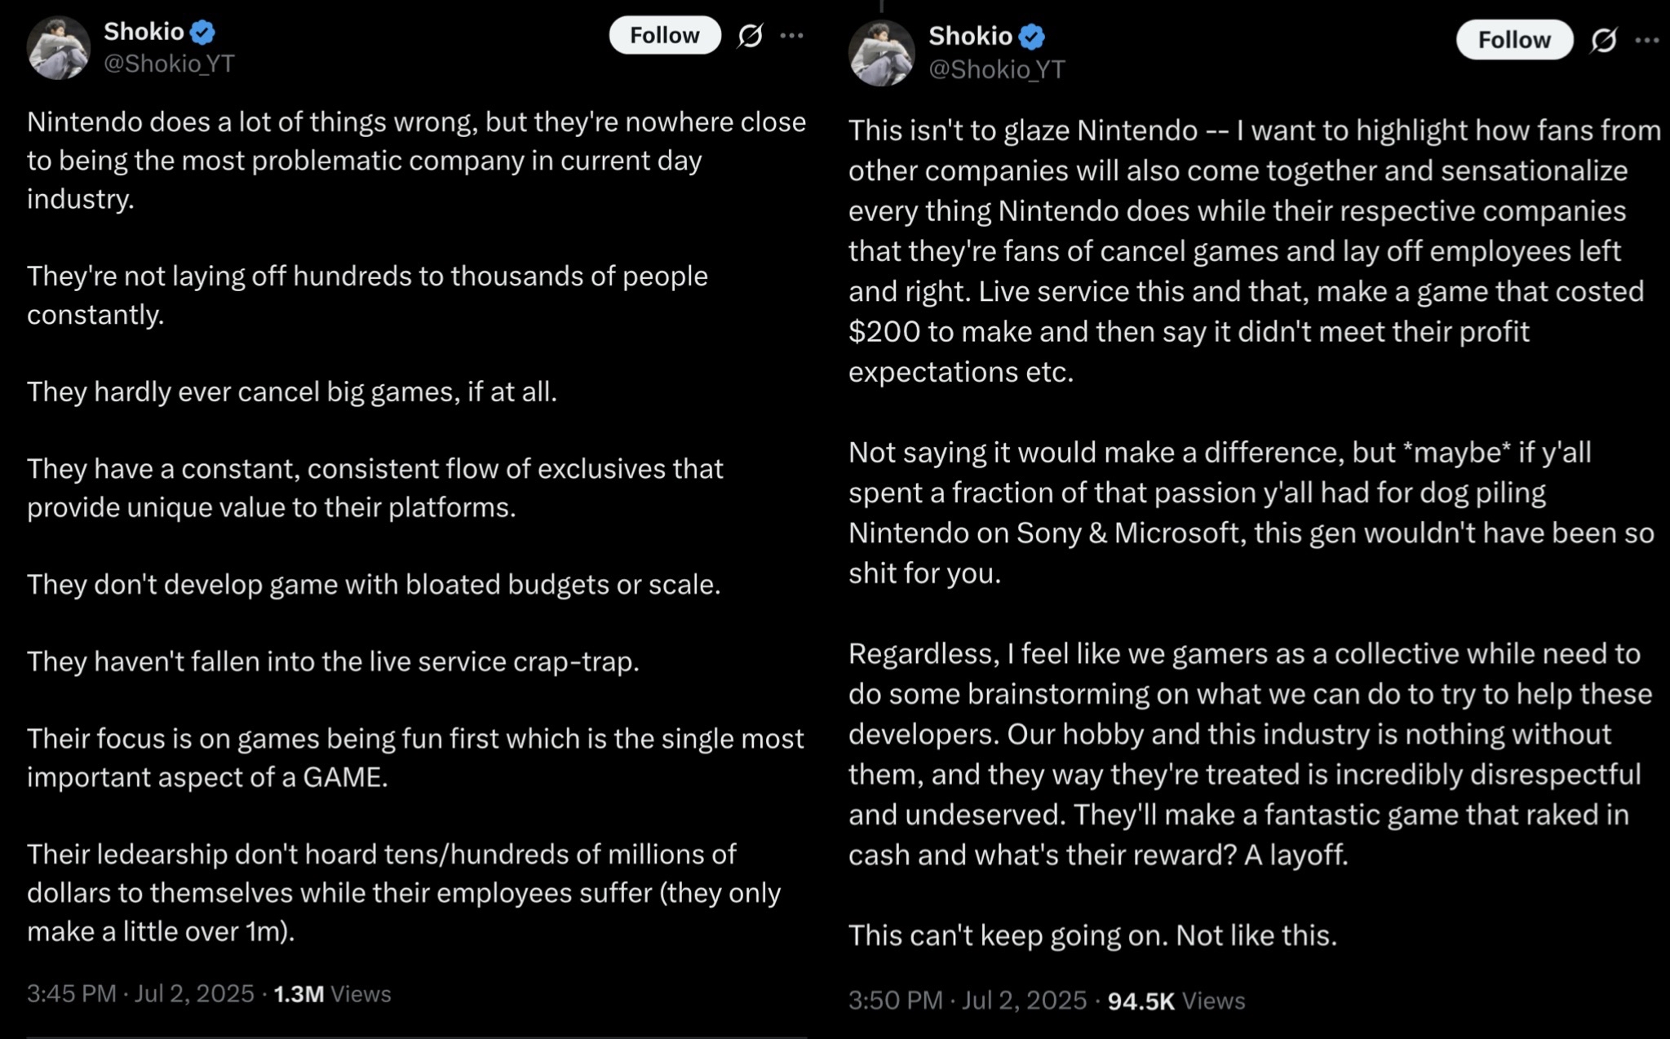Open Shokio avatar on right tweet
The height and width of the screenshot is (1039, 1670).
[882, 53]
